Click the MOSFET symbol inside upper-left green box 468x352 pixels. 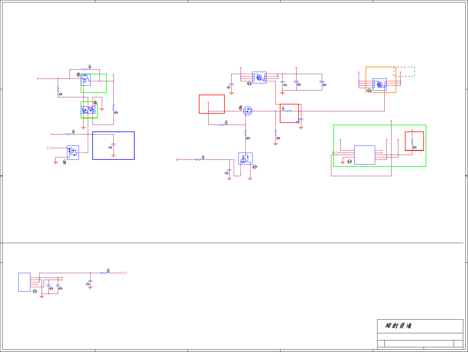click(x=86, y=80)
